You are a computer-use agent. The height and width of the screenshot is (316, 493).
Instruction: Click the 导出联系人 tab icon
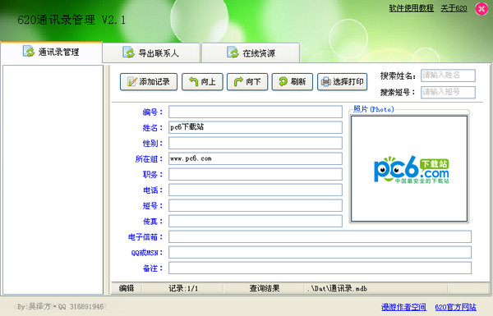pyautogui.click(x=128, y=53)
